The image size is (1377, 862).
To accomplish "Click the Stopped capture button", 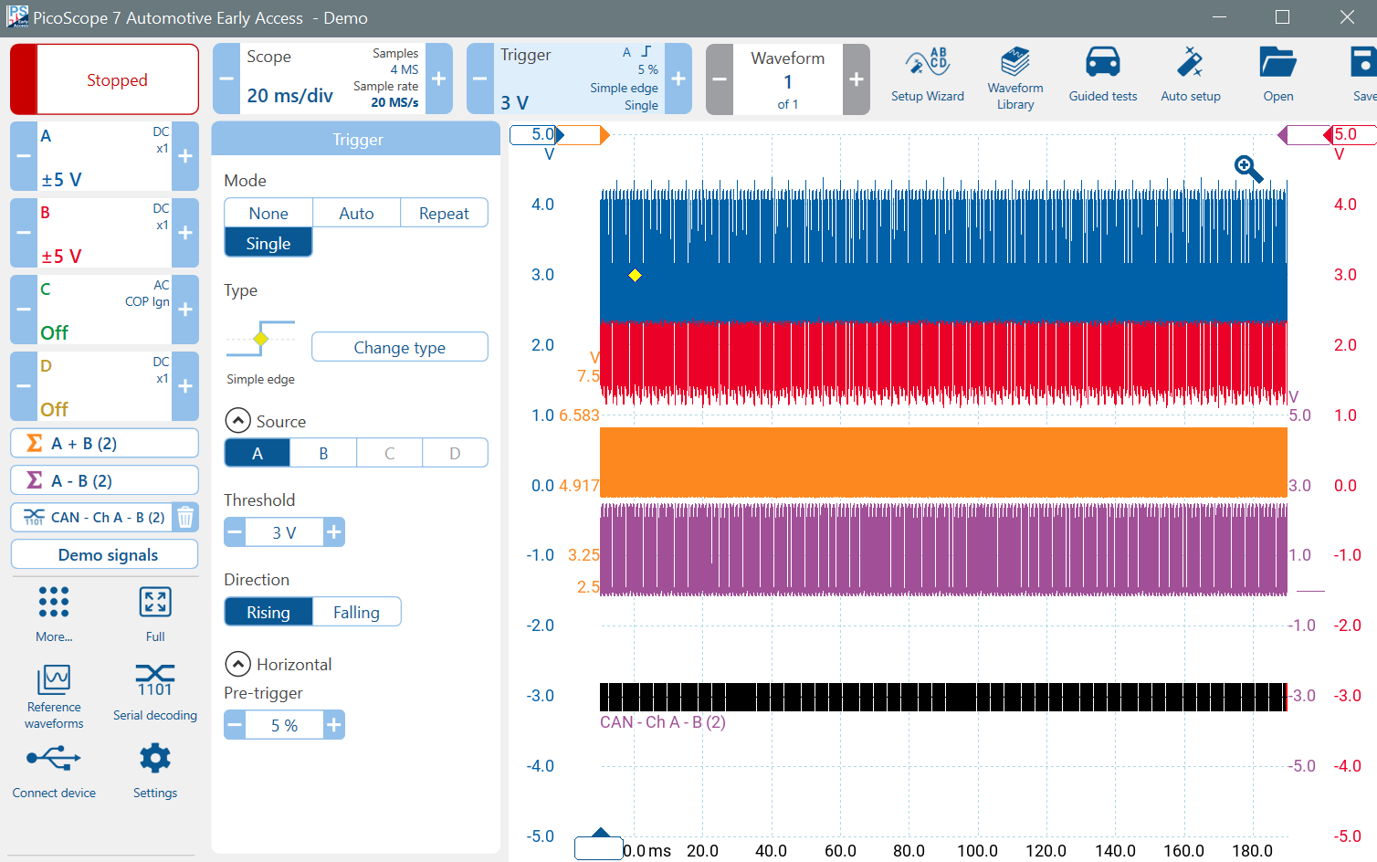I will click(104, 79).
